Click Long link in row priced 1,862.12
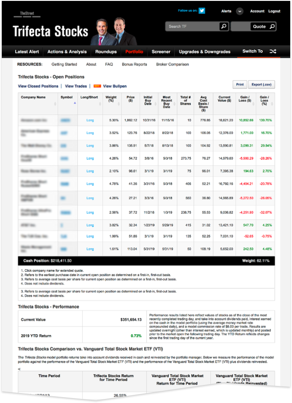Screen dimensions: 292x403 tap(90, 120)
